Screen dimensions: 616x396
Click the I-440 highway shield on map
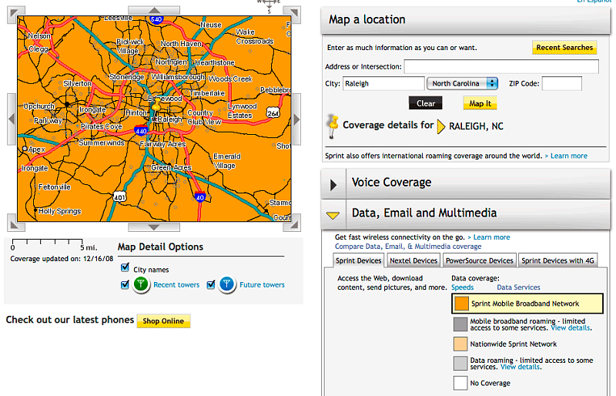coord(141,131)
